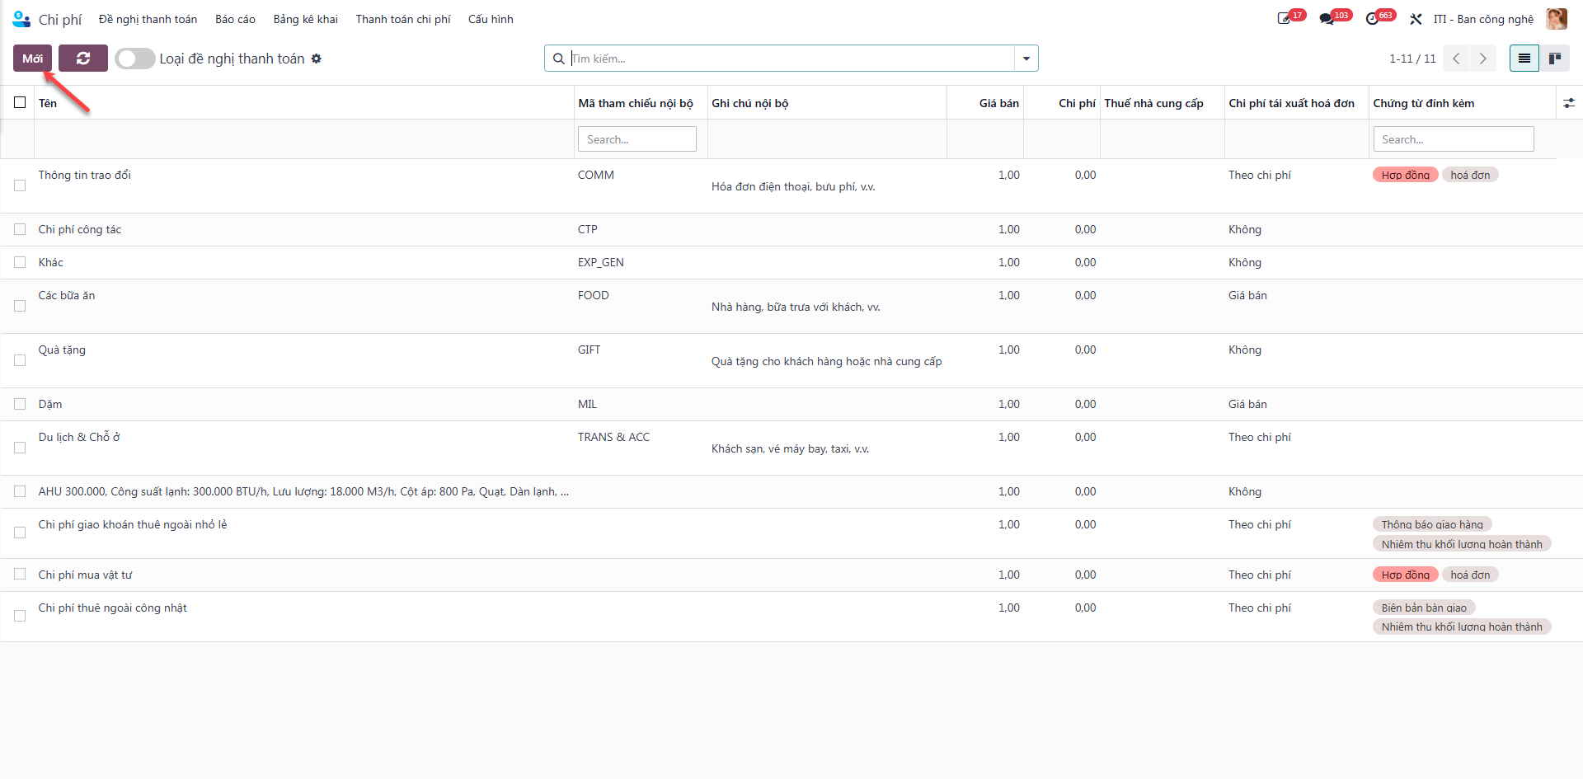Check the Chi phí công tác row

[20, 229]
